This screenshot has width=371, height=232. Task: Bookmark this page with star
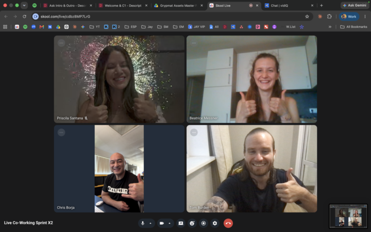307,16
